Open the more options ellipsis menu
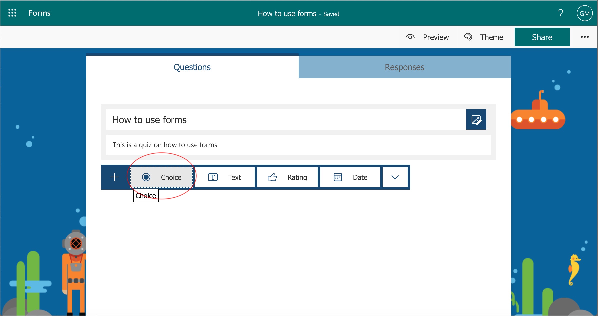The height and width of the screenshot is (316, 598). (x=585, y=37)
